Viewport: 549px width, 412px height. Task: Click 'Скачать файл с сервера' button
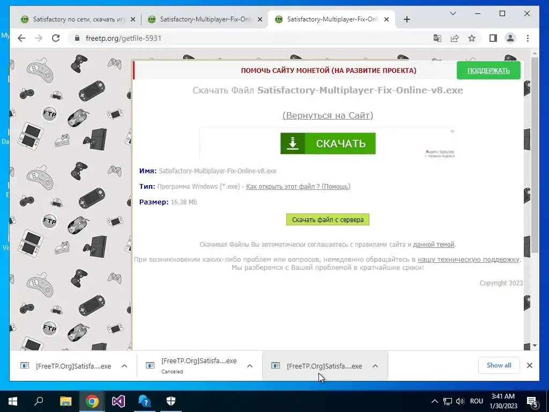(328, 219)
